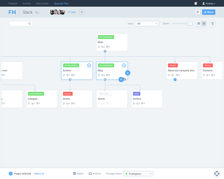The width and height of the screenshot is (224, 179).
Task: Add a new user with the plus circle
Action: tap(82, 12)
